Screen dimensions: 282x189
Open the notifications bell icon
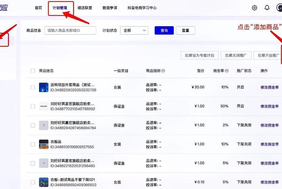(x=267, y=8)
